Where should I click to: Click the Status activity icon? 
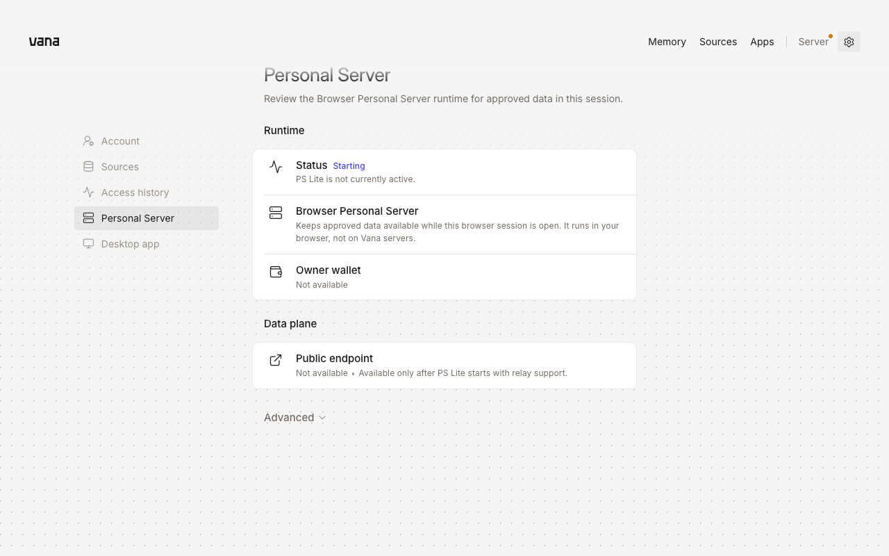(276, 167)
